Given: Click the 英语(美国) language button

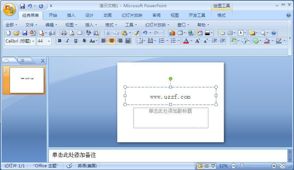Looking at the screenshot, I should (x=87, y=166).
